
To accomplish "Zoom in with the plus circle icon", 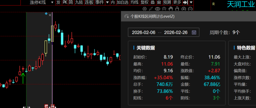I will pos(184,9).
